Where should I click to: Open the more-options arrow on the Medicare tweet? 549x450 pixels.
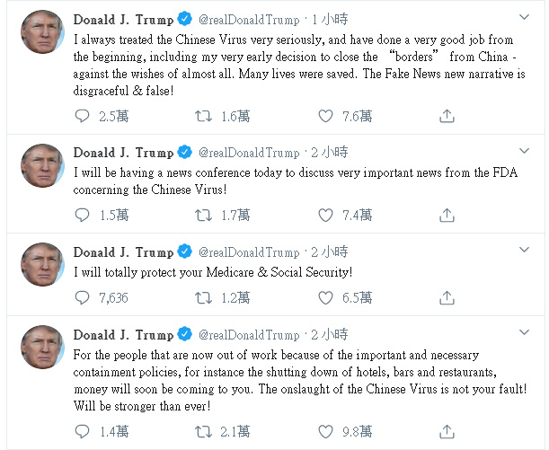click(x=525, y=251)
